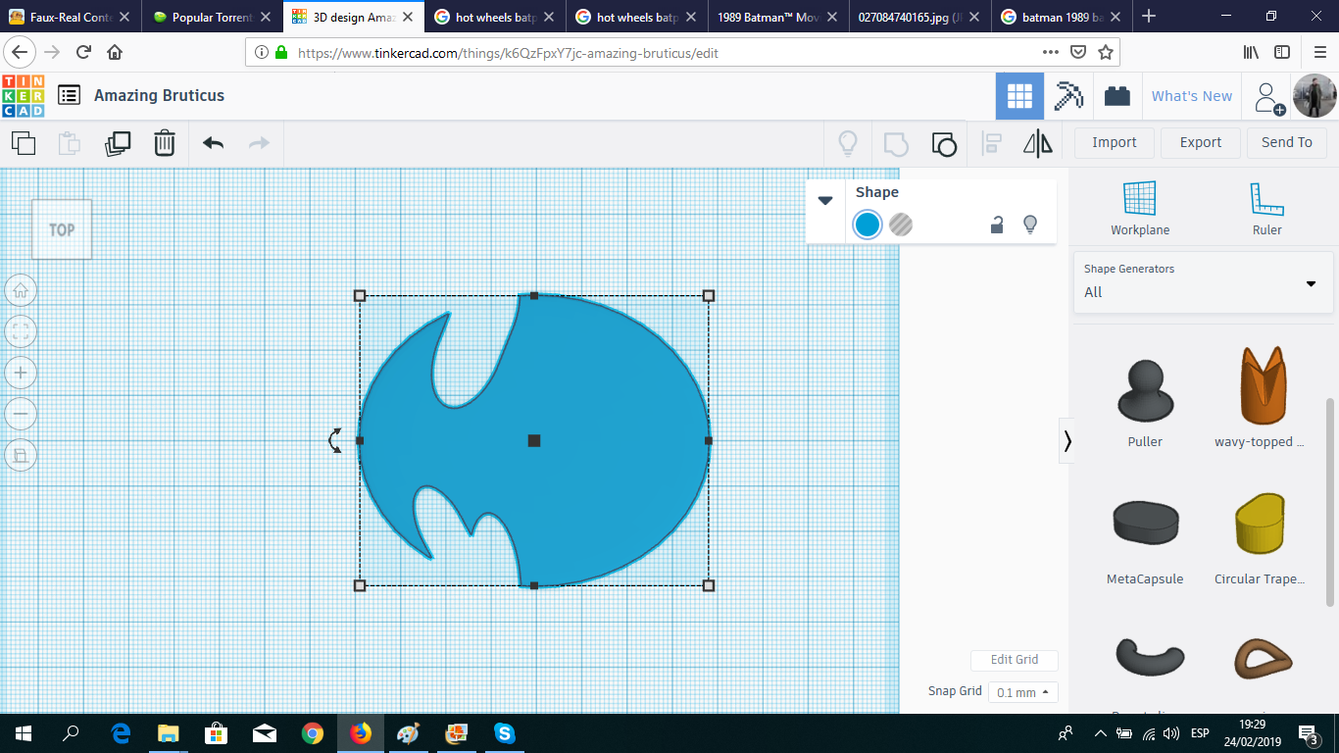Pick the MetaCapsule shape thumbnail
The width and height of the screenshot is (1339, 753).
click(x=1145, y=522)
